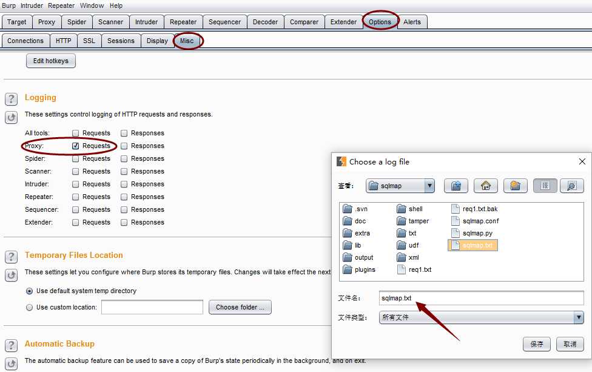This screenshot has width=592, height=372.
Task: Expand the sqlmap folder dropdown
Action: pyautogui.click(x=429, y=186)
